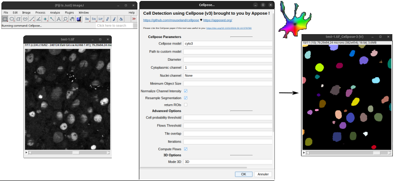Select the Multi-point tool
The width and height of the screenshot is (399, 181).
tap(45, 19)
